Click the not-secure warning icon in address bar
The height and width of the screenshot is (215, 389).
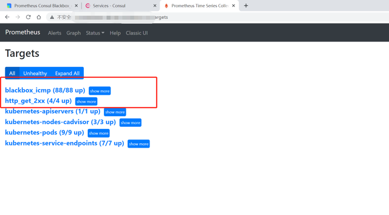coord(52,17)
